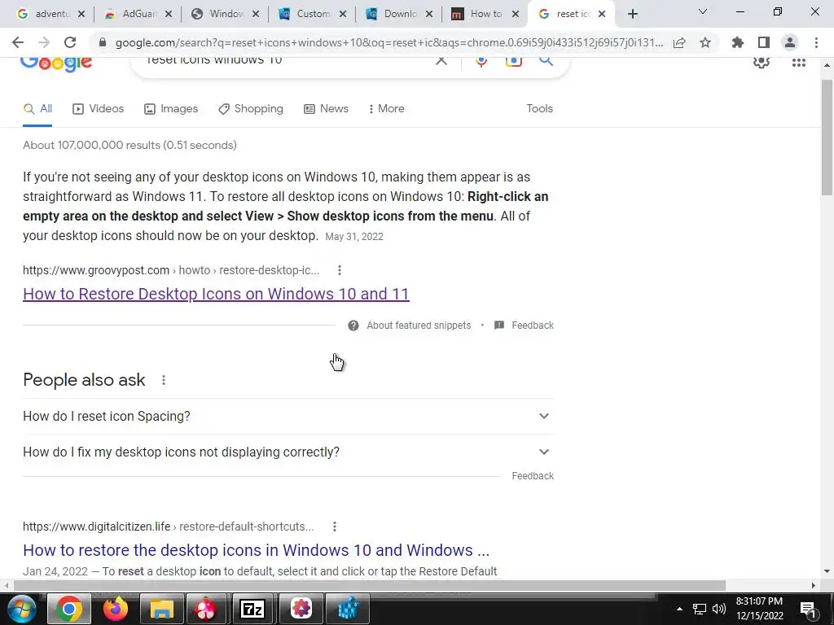Reload the current page
This screenshot has height=625, width=834.
pyautogui.click(x=70, y=42)
